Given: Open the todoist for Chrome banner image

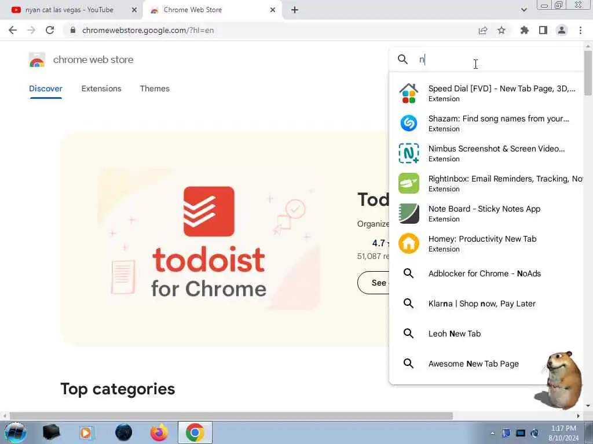Looking at the screenshot, I should (208, 239).
